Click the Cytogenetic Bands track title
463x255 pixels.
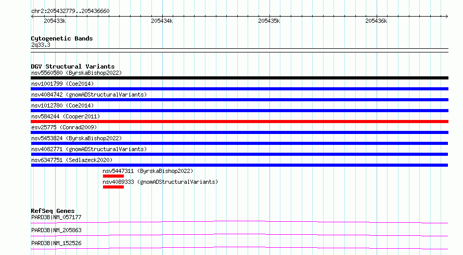(62, 38)
